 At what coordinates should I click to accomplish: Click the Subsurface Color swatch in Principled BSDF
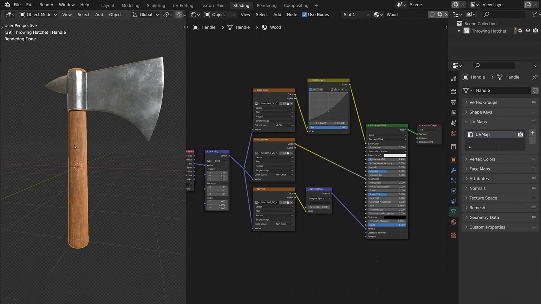[395, 156]
